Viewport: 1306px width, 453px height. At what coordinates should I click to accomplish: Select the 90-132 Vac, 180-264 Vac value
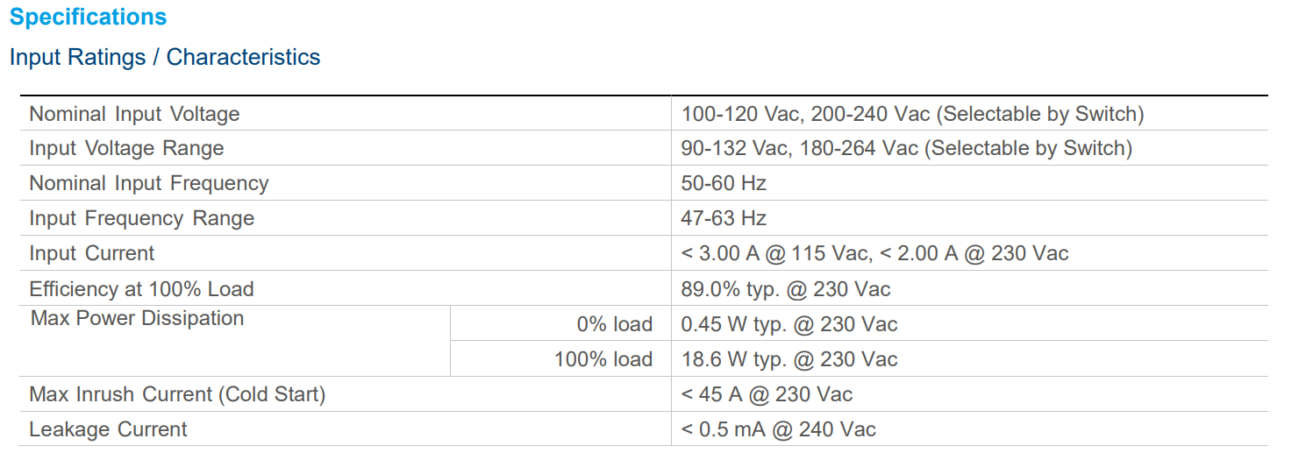[x=906, y=149]
